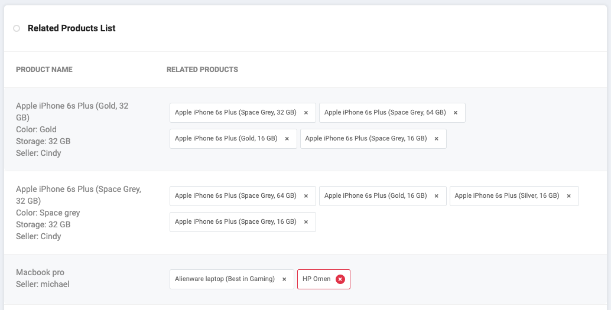Select the Macbook pro product name
611x310 pixels.
tap(40, 272)
